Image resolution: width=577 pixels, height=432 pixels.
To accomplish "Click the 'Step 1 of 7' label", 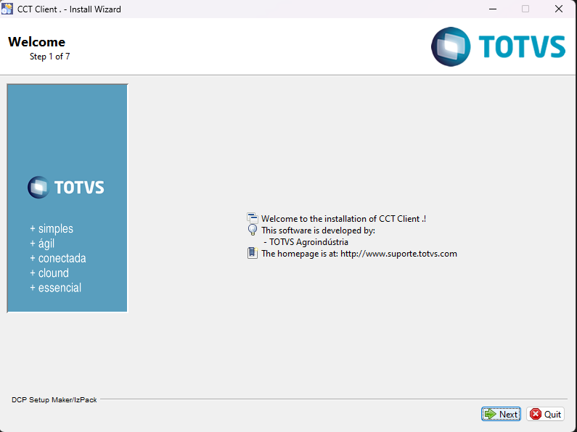I will (49, 57).
